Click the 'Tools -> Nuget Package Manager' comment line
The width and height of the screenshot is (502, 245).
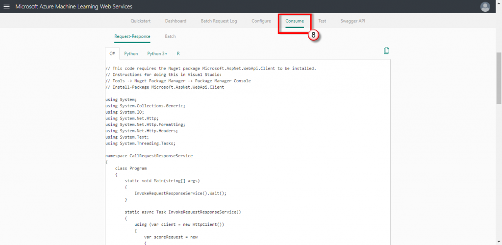pos(178,81)
